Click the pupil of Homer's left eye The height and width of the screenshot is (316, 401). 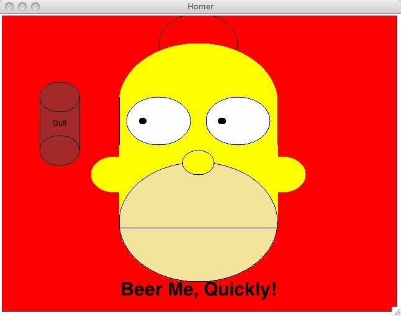(x=143, y=121)
